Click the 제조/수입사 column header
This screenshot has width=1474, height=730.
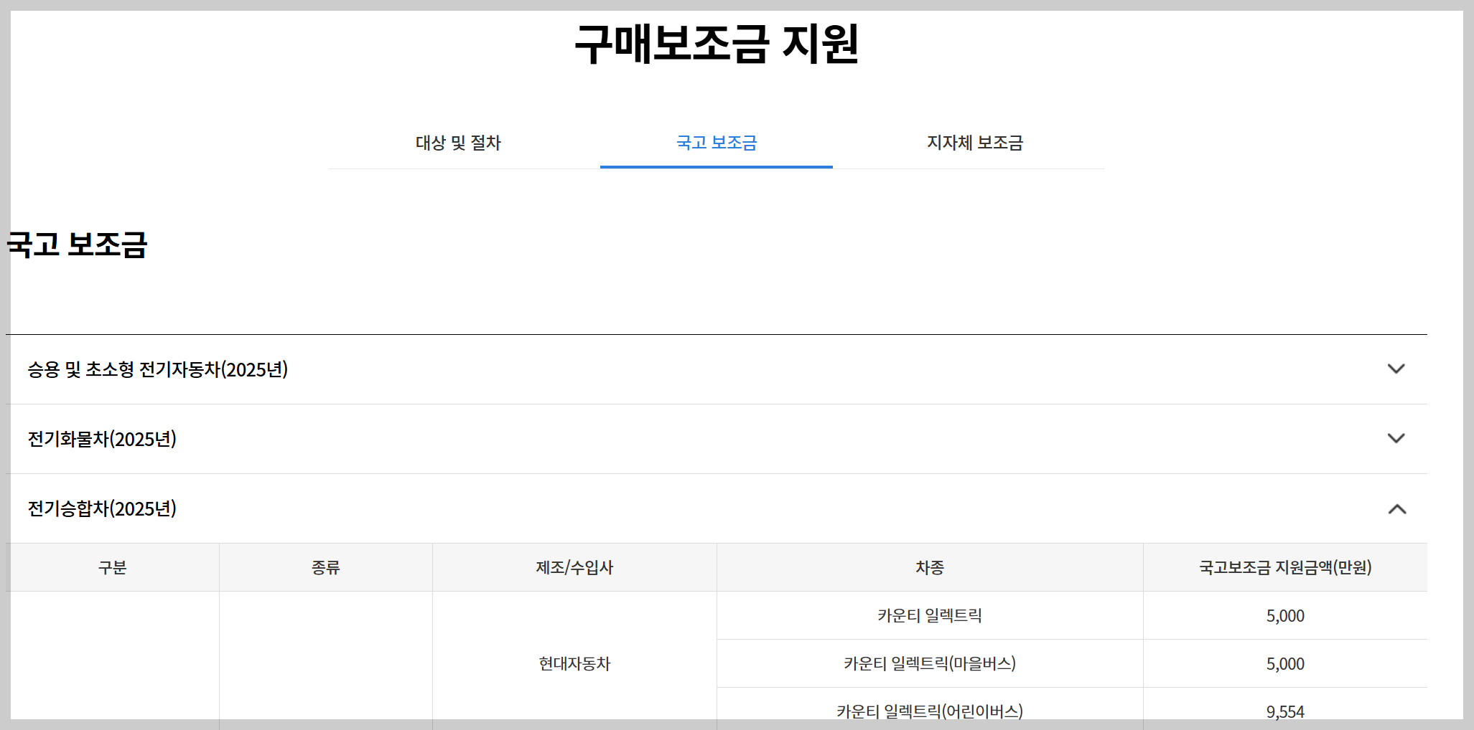(x=574, y=567)
